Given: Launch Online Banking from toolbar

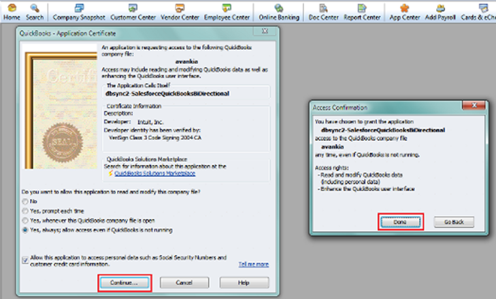Looking at the screenshot, I should pos(278,12).
